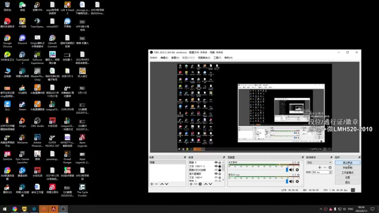
Task: Click the transition duration stepper arrows
Action: (x=330, y=172)
